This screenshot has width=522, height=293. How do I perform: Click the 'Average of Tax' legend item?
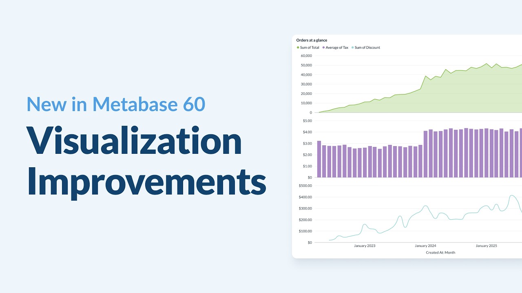[335, 48]
